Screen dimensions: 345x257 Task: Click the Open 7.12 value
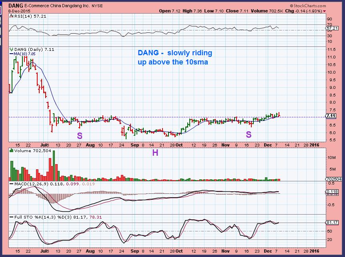(x=170, y=11)
